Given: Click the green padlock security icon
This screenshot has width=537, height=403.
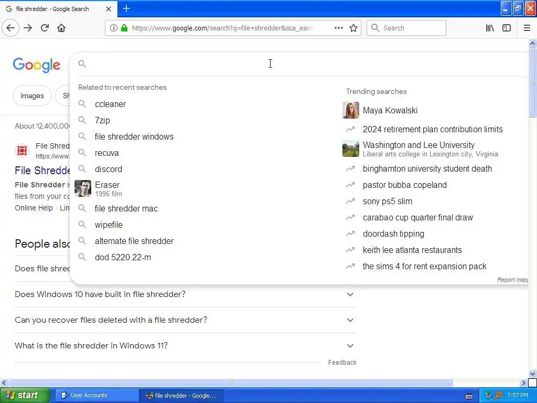Looking at the screenshot, I should pos(124,28).
